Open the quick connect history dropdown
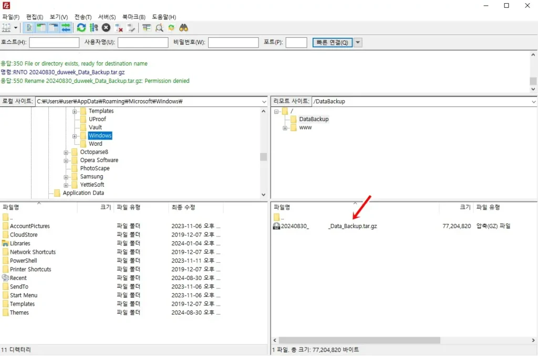 click(358, 42)
